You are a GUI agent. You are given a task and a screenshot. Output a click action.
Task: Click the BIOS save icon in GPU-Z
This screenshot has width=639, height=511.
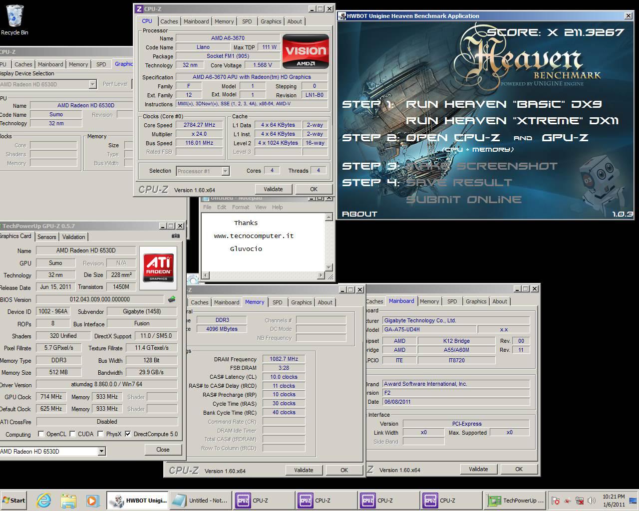tap(172, 299)
